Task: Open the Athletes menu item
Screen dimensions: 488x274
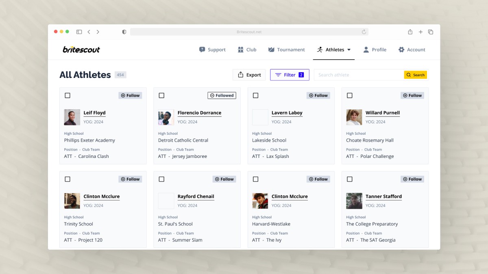Action: [334, 50]
